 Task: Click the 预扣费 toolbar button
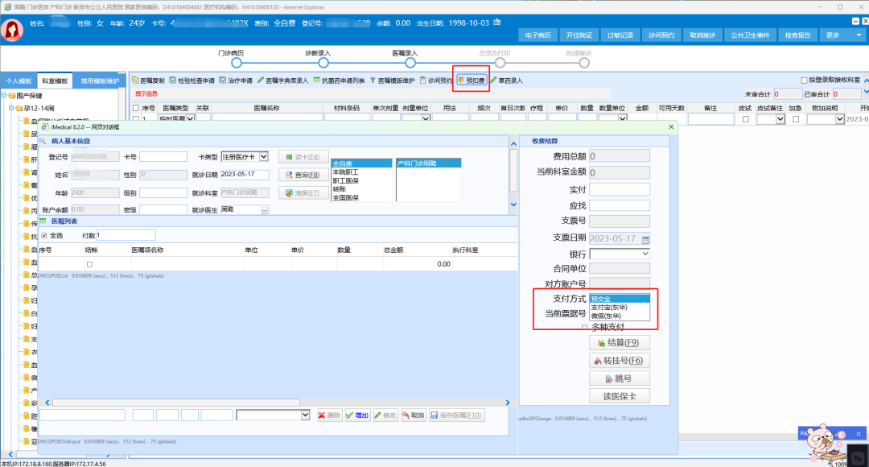[x=471, y=81]
